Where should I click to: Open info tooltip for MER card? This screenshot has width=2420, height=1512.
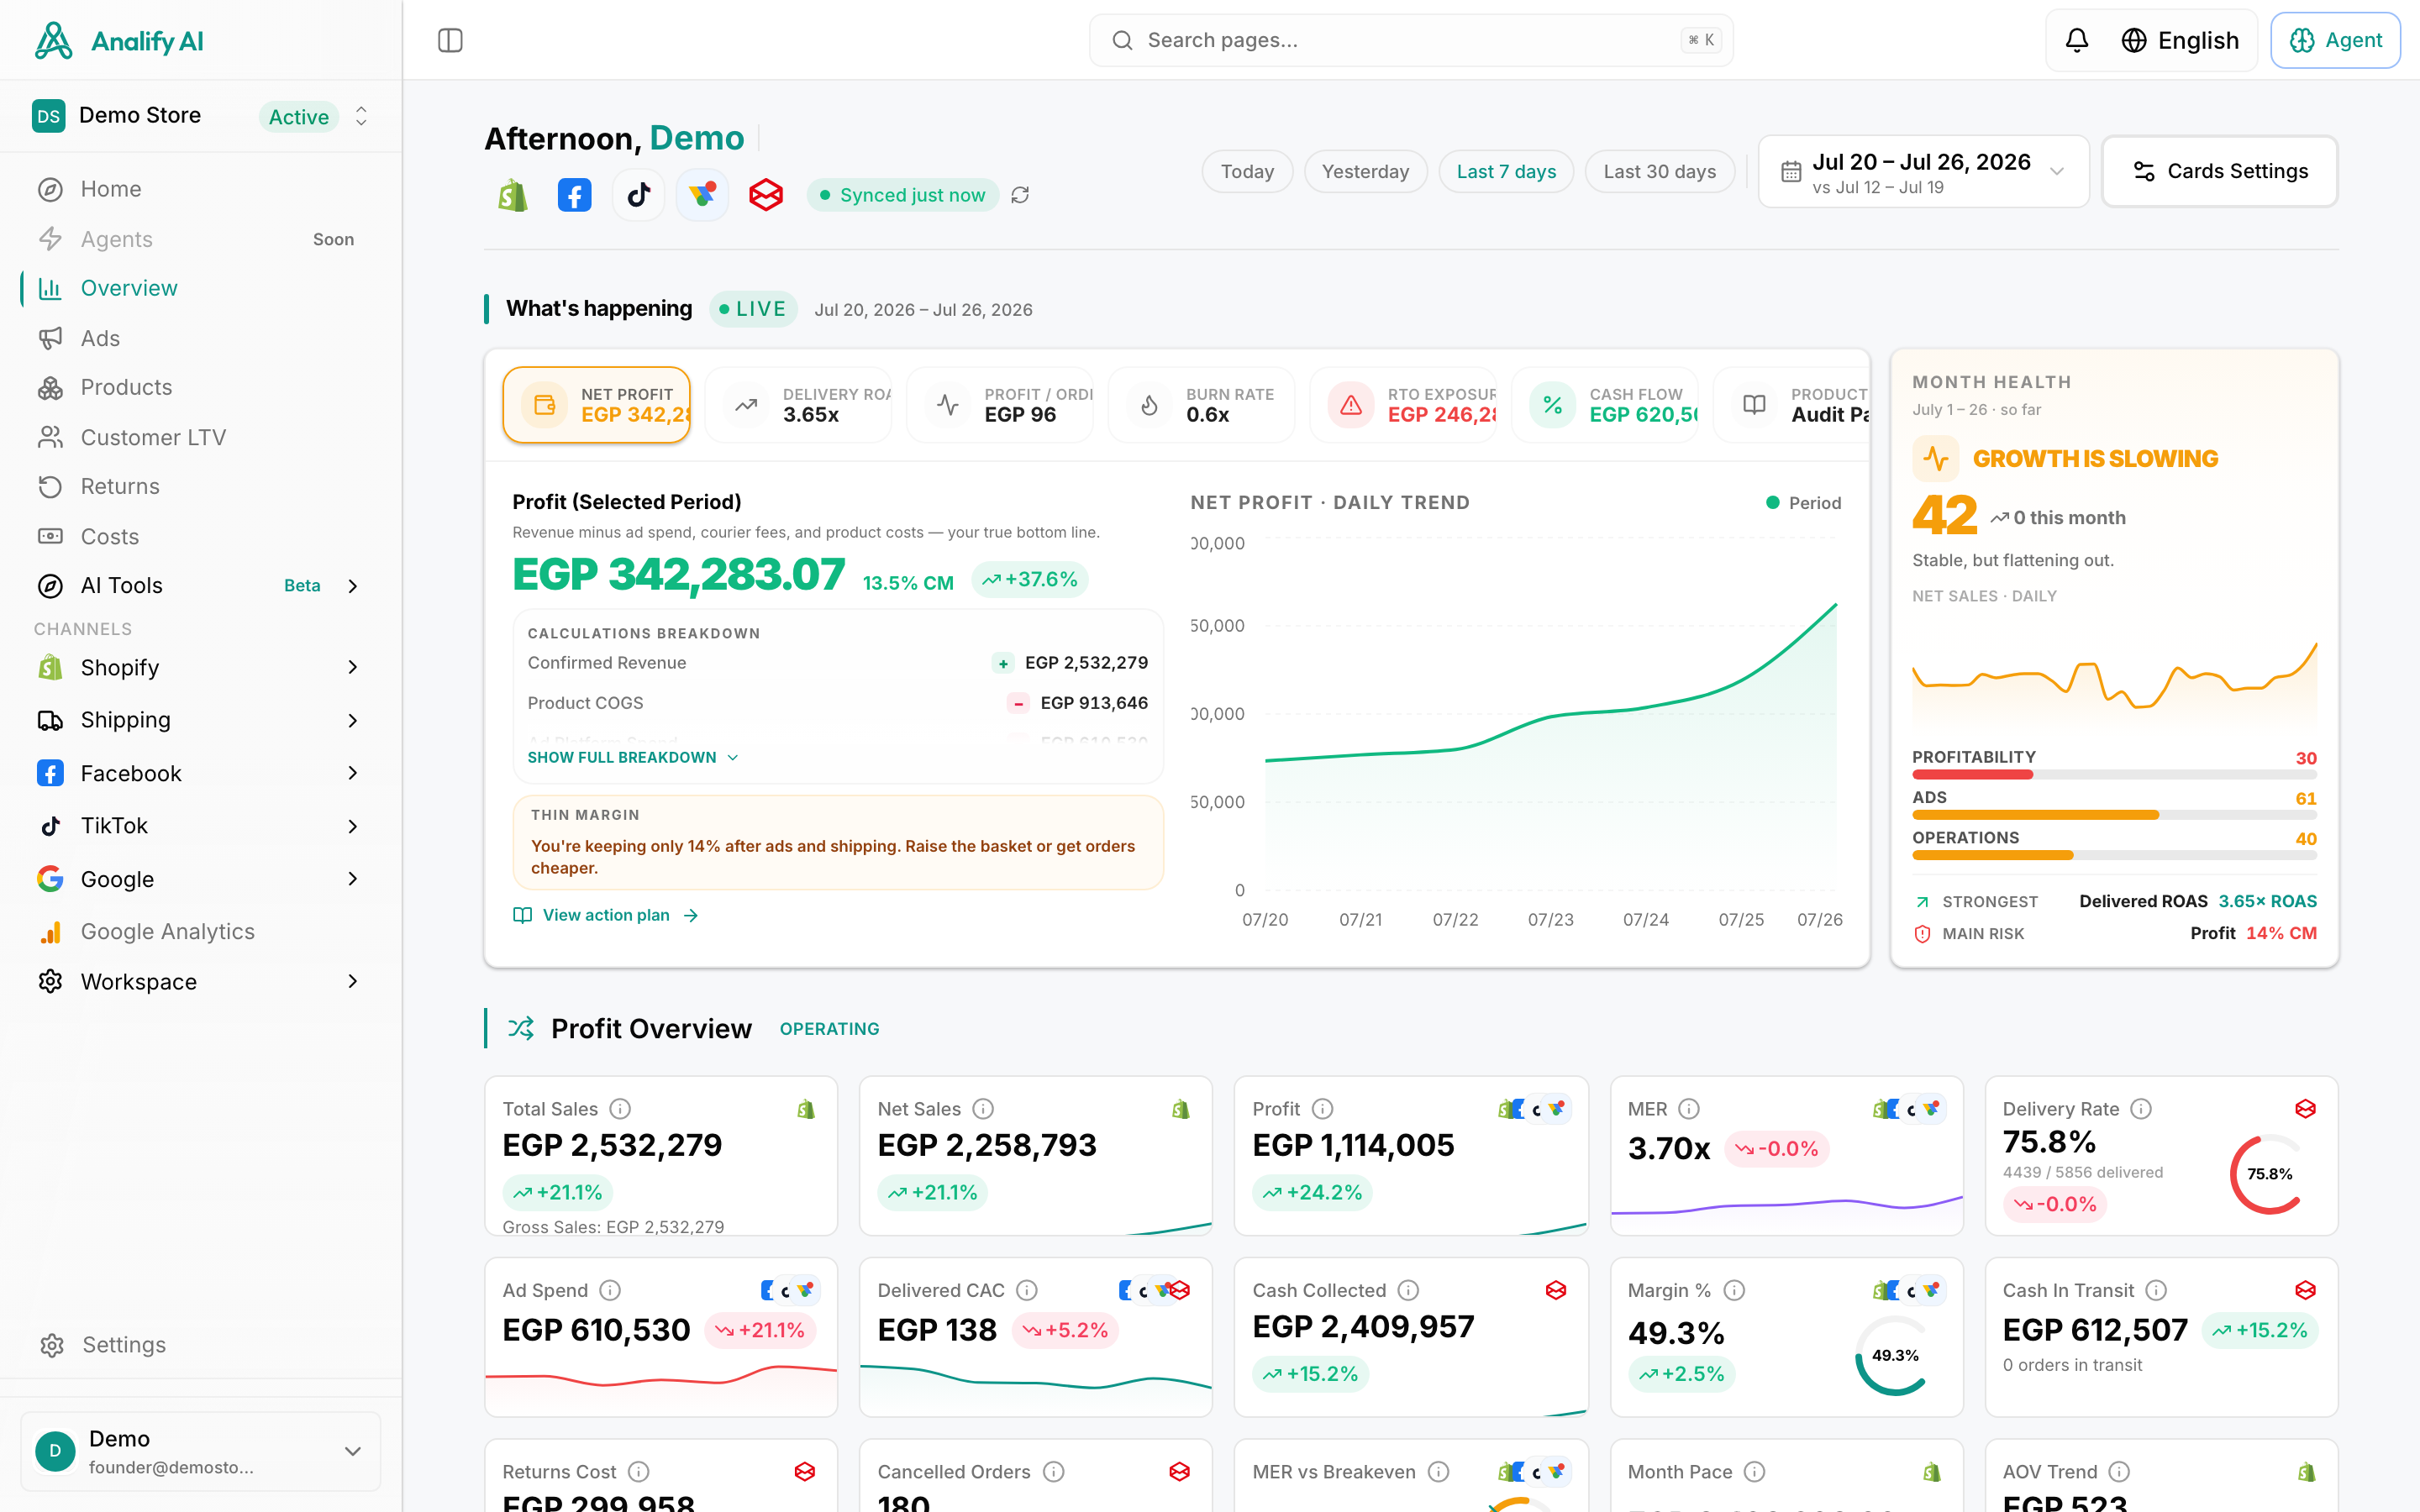1689,1109
